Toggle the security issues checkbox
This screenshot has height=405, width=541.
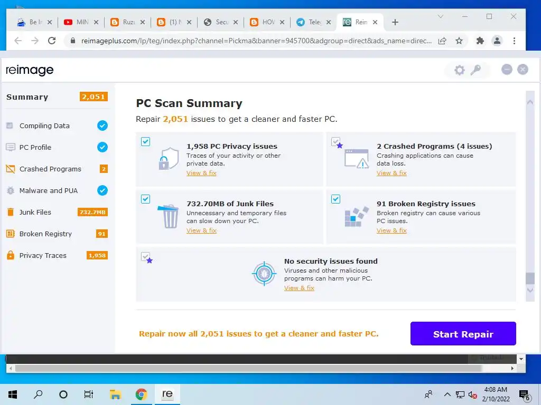(146, 257)
